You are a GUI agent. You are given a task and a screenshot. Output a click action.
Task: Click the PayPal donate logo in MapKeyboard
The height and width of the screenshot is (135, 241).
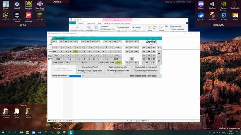[x=151, y=42]
